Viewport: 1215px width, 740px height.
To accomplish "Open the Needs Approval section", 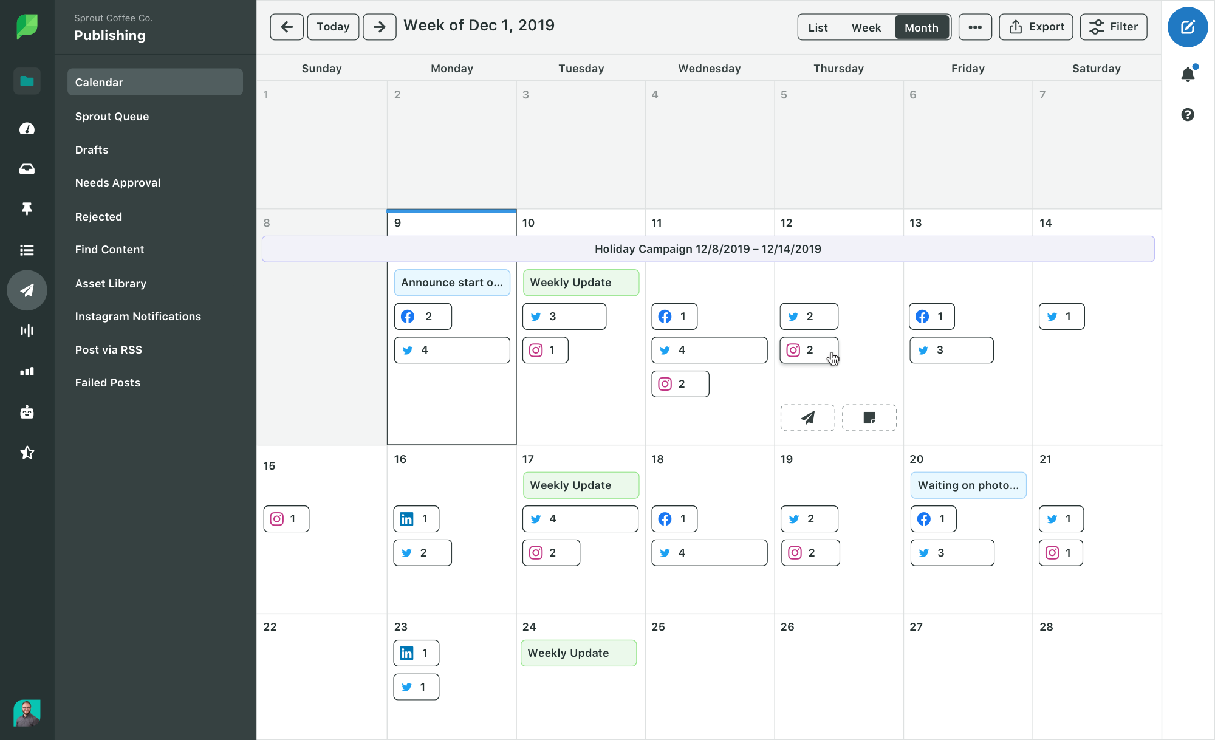I will (x=117, y=182).
